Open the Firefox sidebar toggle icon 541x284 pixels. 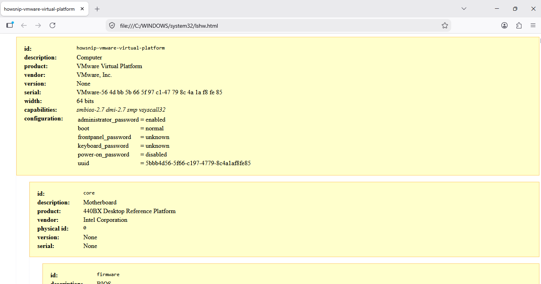point(10,25)
